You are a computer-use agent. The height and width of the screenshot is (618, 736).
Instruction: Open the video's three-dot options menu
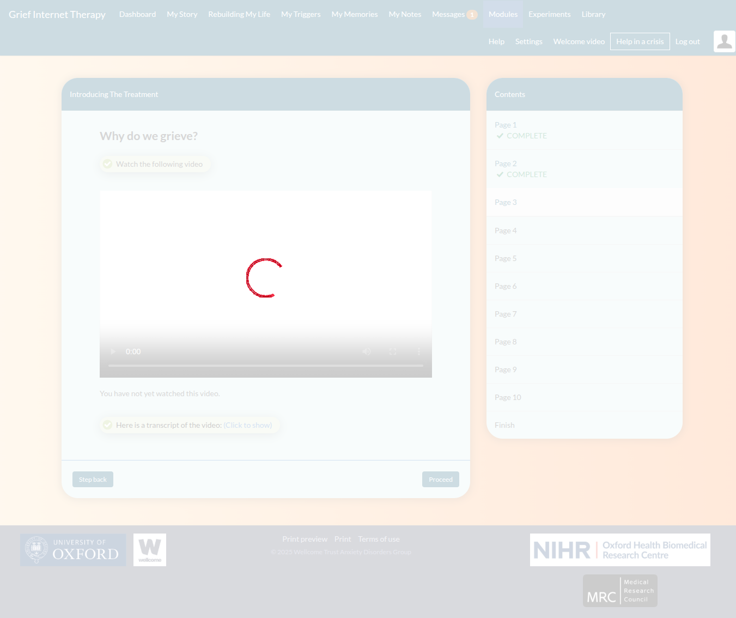(419, 352)
